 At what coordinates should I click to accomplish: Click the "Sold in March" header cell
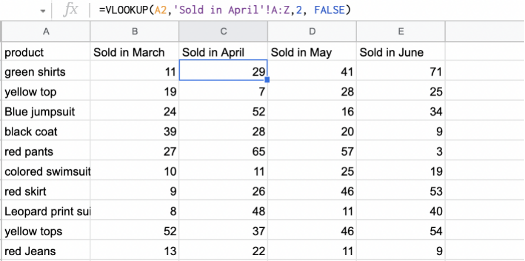click(134, 52)
